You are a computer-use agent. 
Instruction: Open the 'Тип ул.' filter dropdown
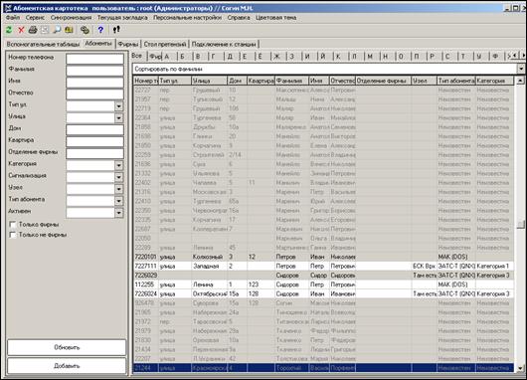point(118,106)
